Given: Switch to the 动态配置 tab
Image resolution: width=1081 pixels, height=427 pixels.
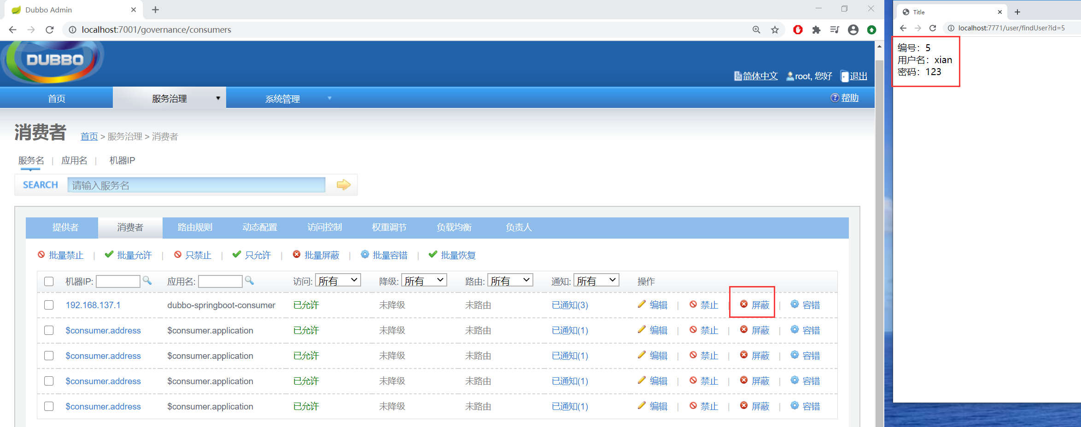Looking at the screenshot, I should 260,228.
